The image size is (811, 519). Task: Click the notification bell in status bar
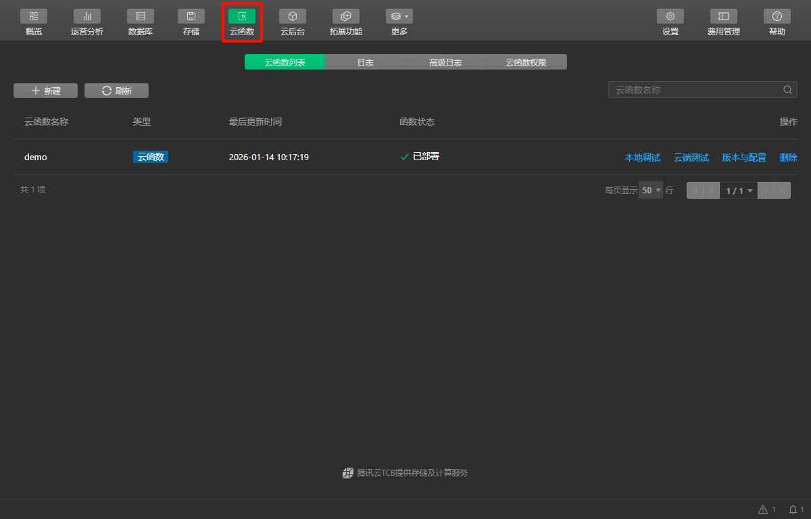point(793,510)
